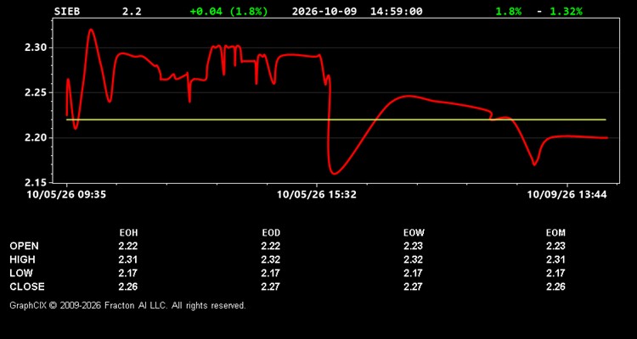Screen dimensions: 637x339
Task: Click the 2.25 y-axis label
Action: [x=36, y=93]
